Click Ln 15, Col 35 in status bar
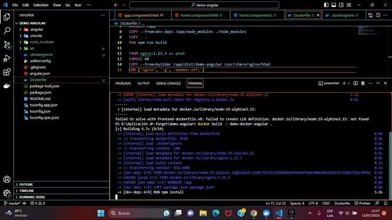Screen dimensions: 392x220 pyautogui.click(x=276, y=204)
